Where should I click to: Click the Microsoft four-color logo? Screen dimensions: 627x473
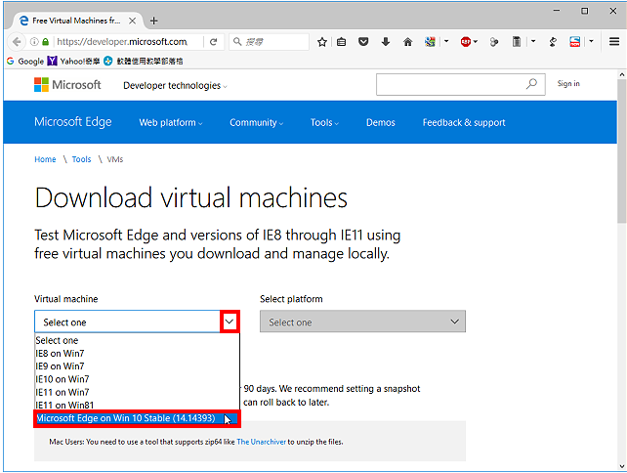tap(41, 84)
